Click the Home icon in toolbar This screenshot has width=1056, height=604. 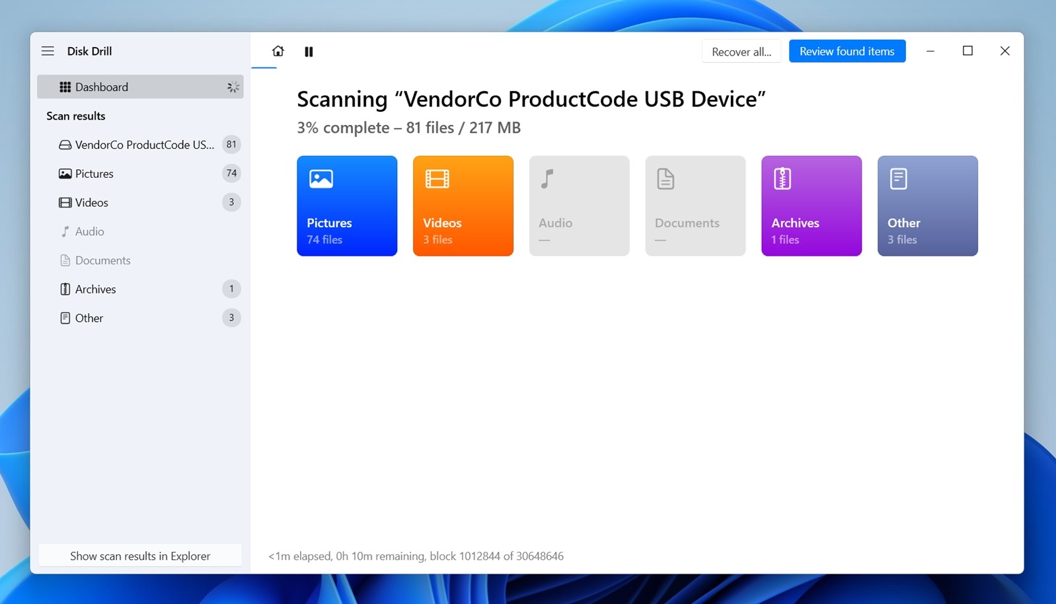278,51
